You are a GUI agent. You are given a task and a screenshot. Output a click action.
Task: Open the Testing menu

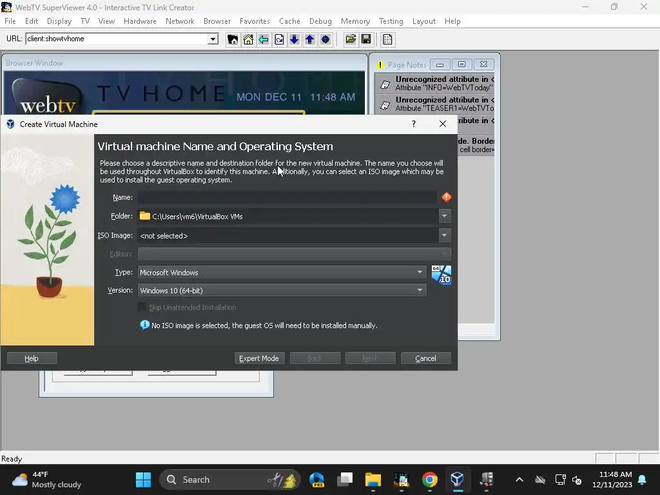pyautogui.click(x=391, y=21)
